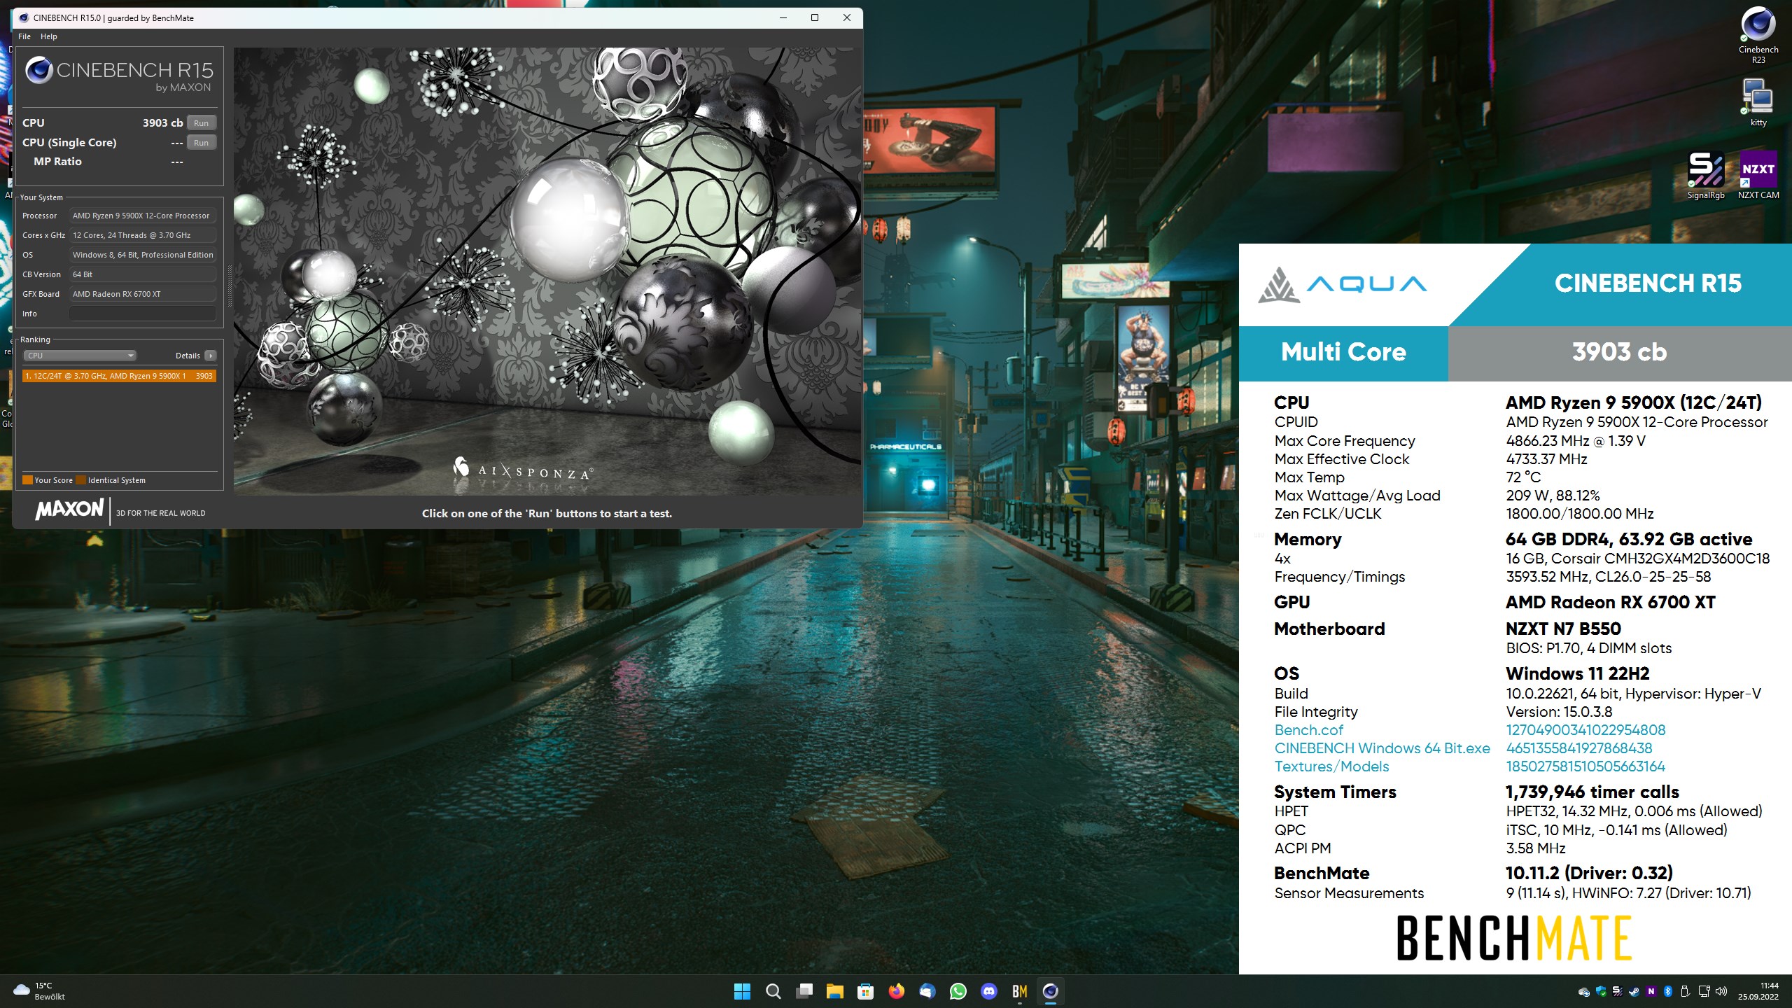Open the Bluetooth tray icon
The width and height of the screenshot is (1792, 1008).
(x=1667, y=991)
